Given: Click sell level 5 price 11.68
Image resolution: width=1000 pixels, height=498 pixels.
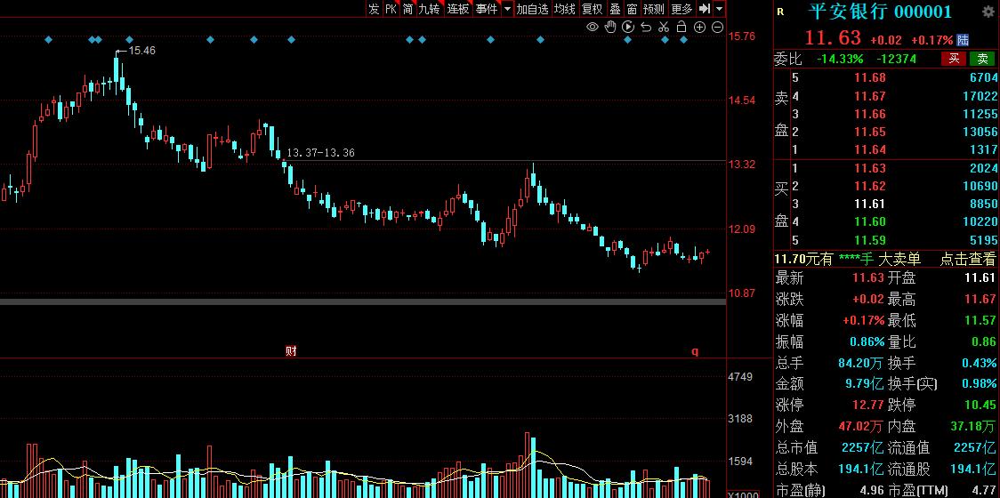Looking at the screenshot, I should click(x=870, y=77).
